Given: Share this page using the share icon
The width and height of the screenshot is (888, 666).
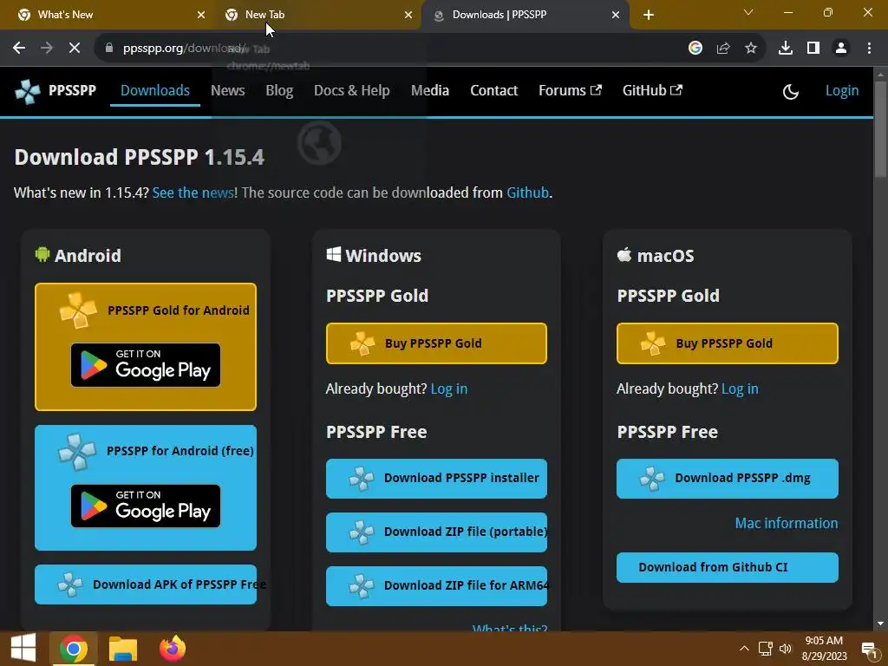Looking at the screenshot, I should pos(723,49).
